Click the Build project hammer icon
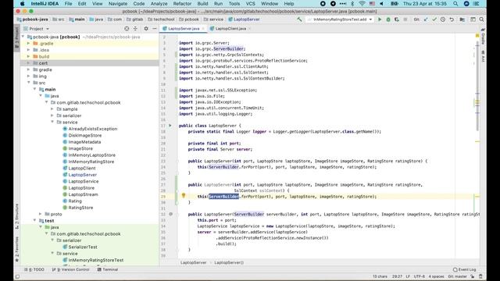This screenshot has height=281, width=500. tap(299, 20)
